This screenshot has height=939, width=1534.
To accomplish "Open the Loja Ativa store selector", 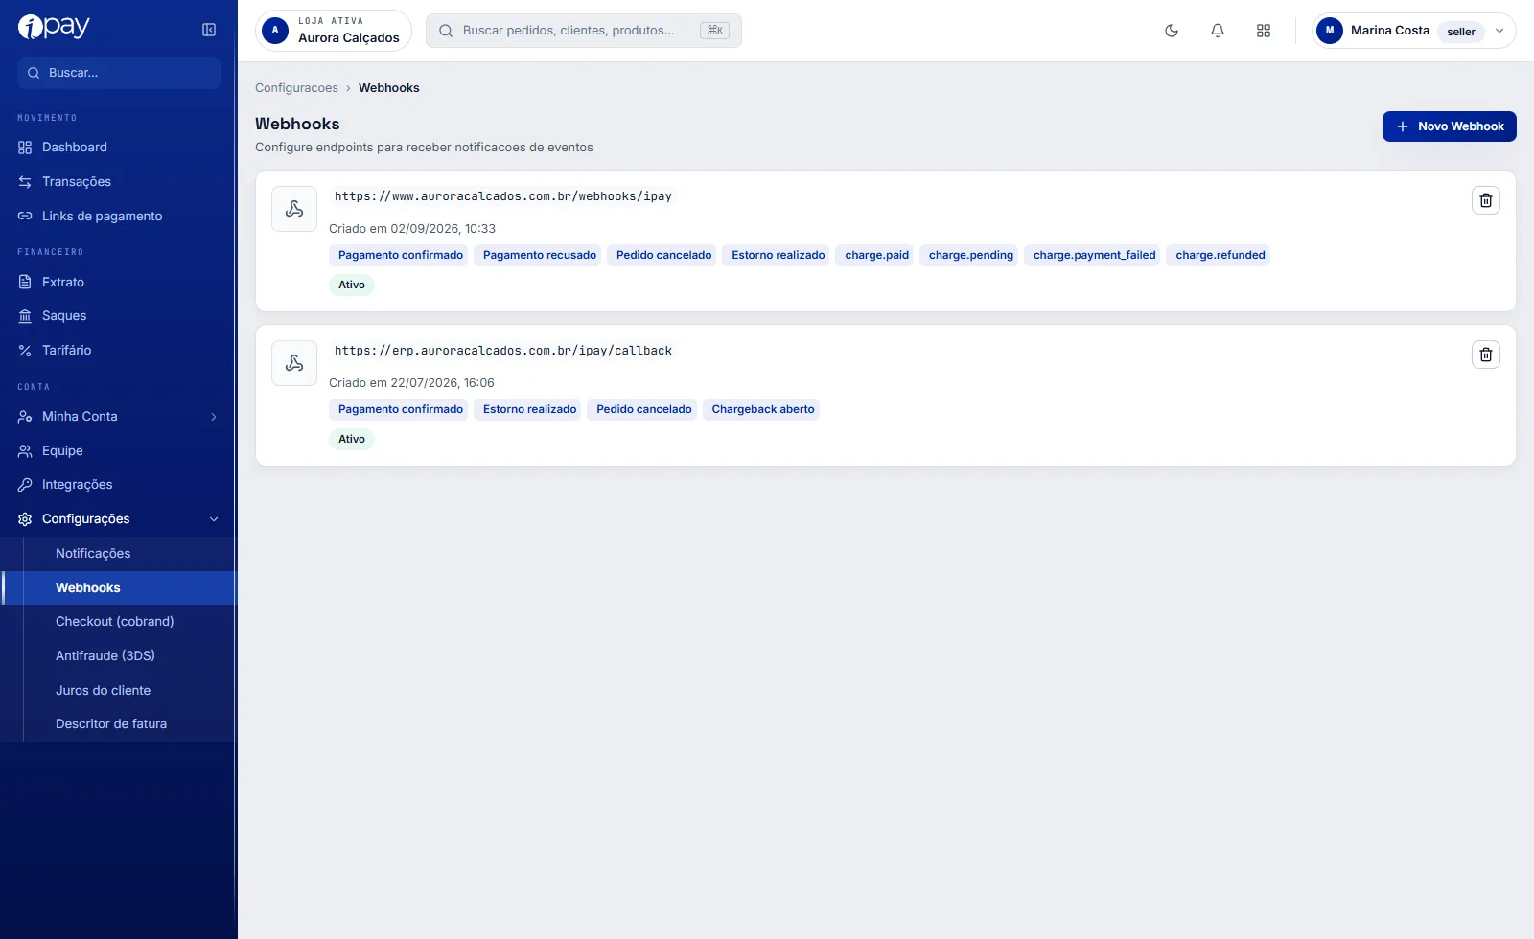I will click(334, 31).
